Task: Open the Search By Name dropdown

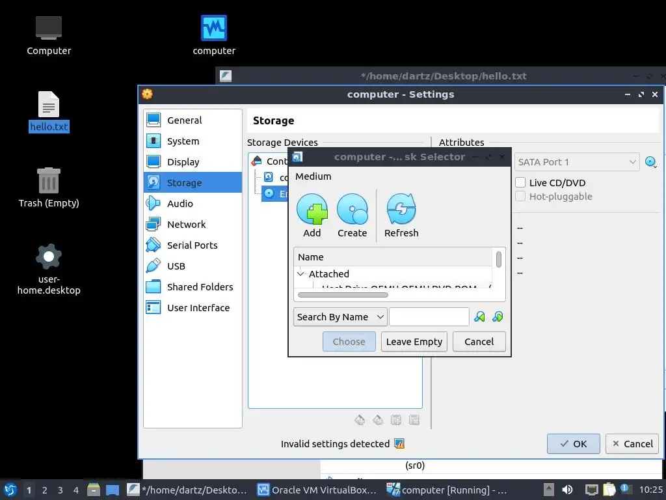Action: pos(340,317)
